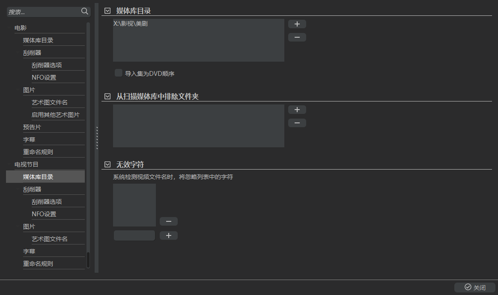Click the search magnifier icon
Screen dimensions: 498x295
pos(85,11)
